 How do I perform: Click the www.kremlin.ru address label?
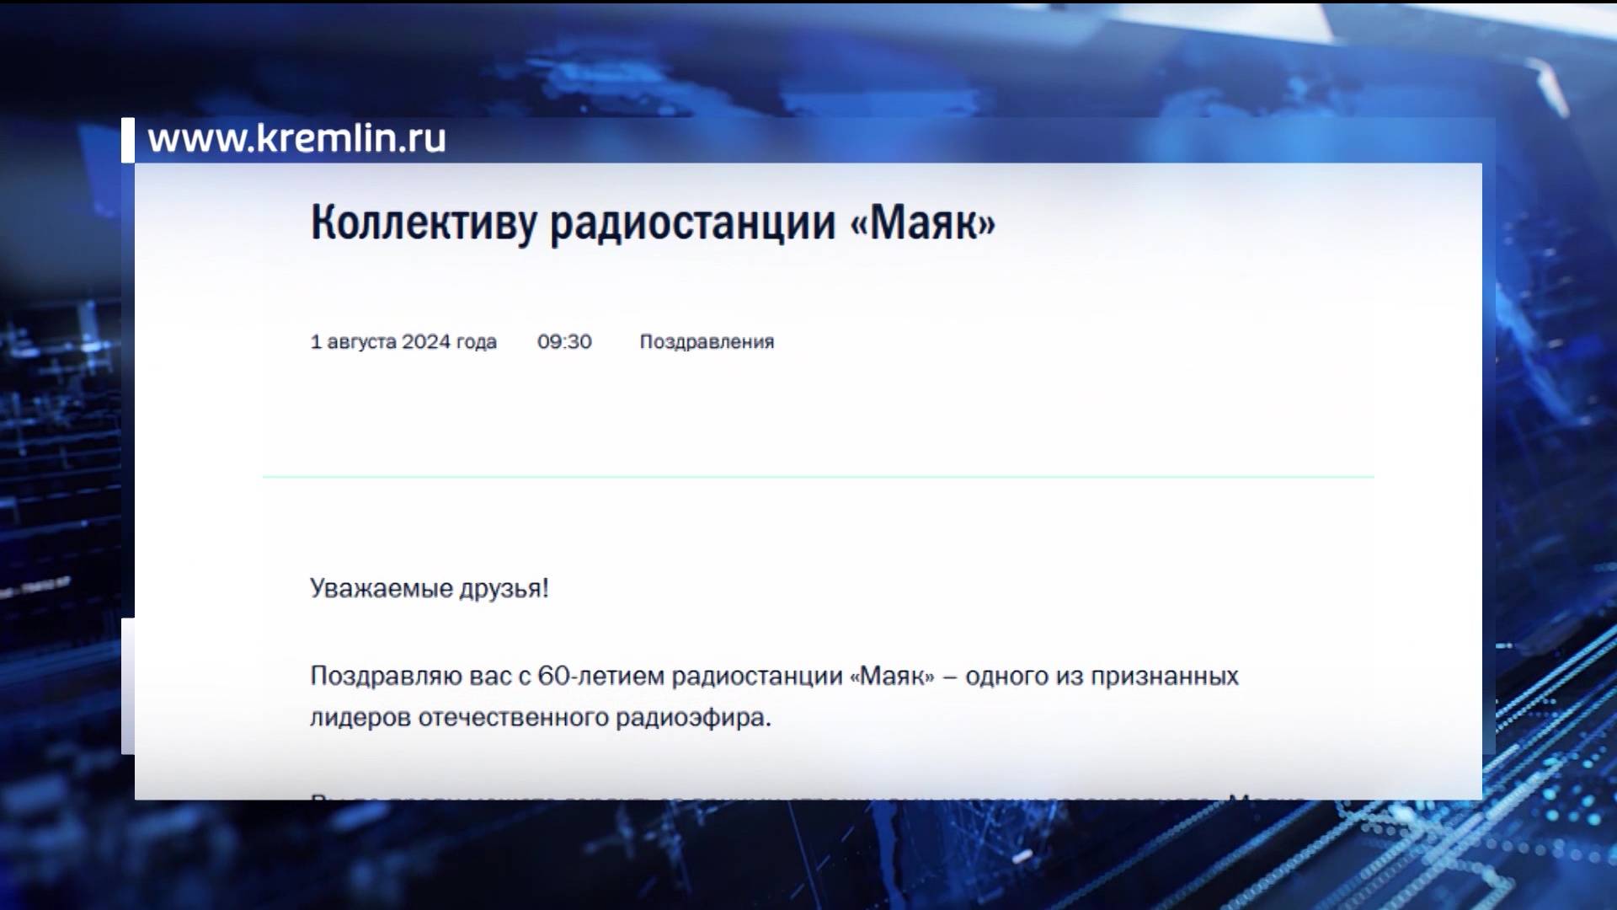pyautogui.click(x=296, y=139)
